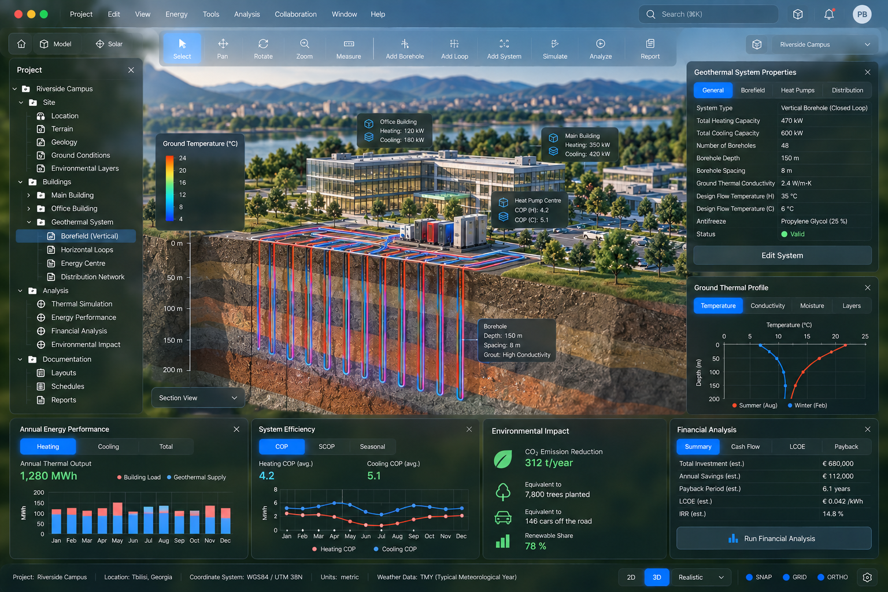The image size is (888, 592).
Task: Activate the Rotate tool
Action: pyautogui.click(x=263, y=49)
